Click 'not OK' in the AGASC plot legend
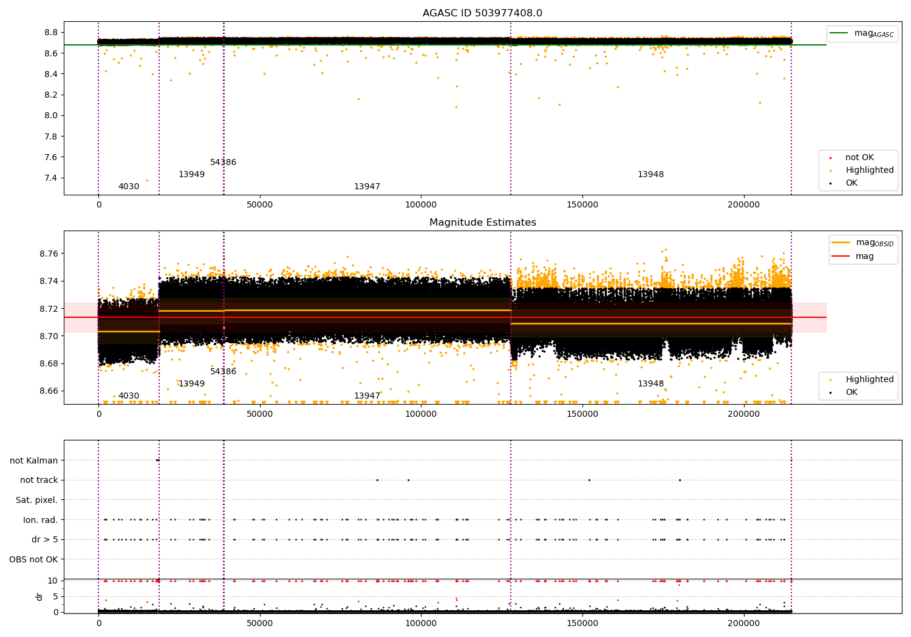This screenshot has height=637, width=911. tap(859, 158)
